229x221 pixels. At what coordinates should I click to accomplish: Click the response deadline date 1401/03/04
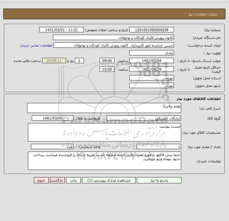[x=152, y=61]
